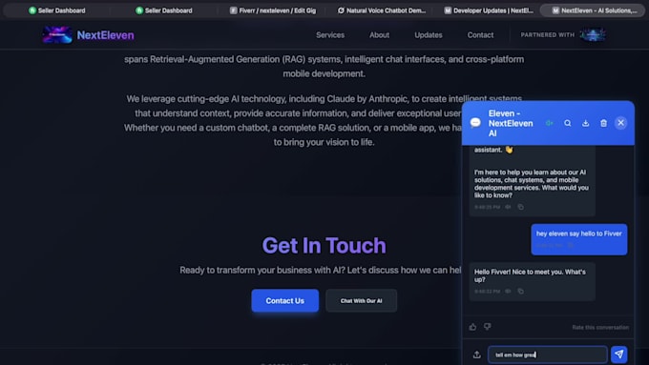
Task: Play audio for the welcome assistant message
Action: (x=509, y=207)
